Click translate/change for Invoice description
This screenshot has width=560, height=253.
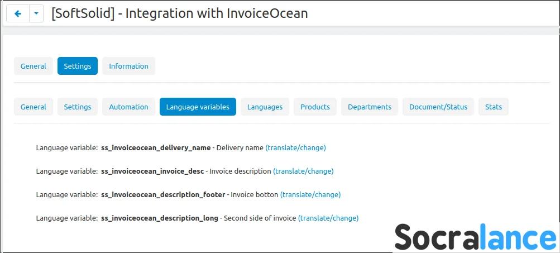(x=303, y=171)
